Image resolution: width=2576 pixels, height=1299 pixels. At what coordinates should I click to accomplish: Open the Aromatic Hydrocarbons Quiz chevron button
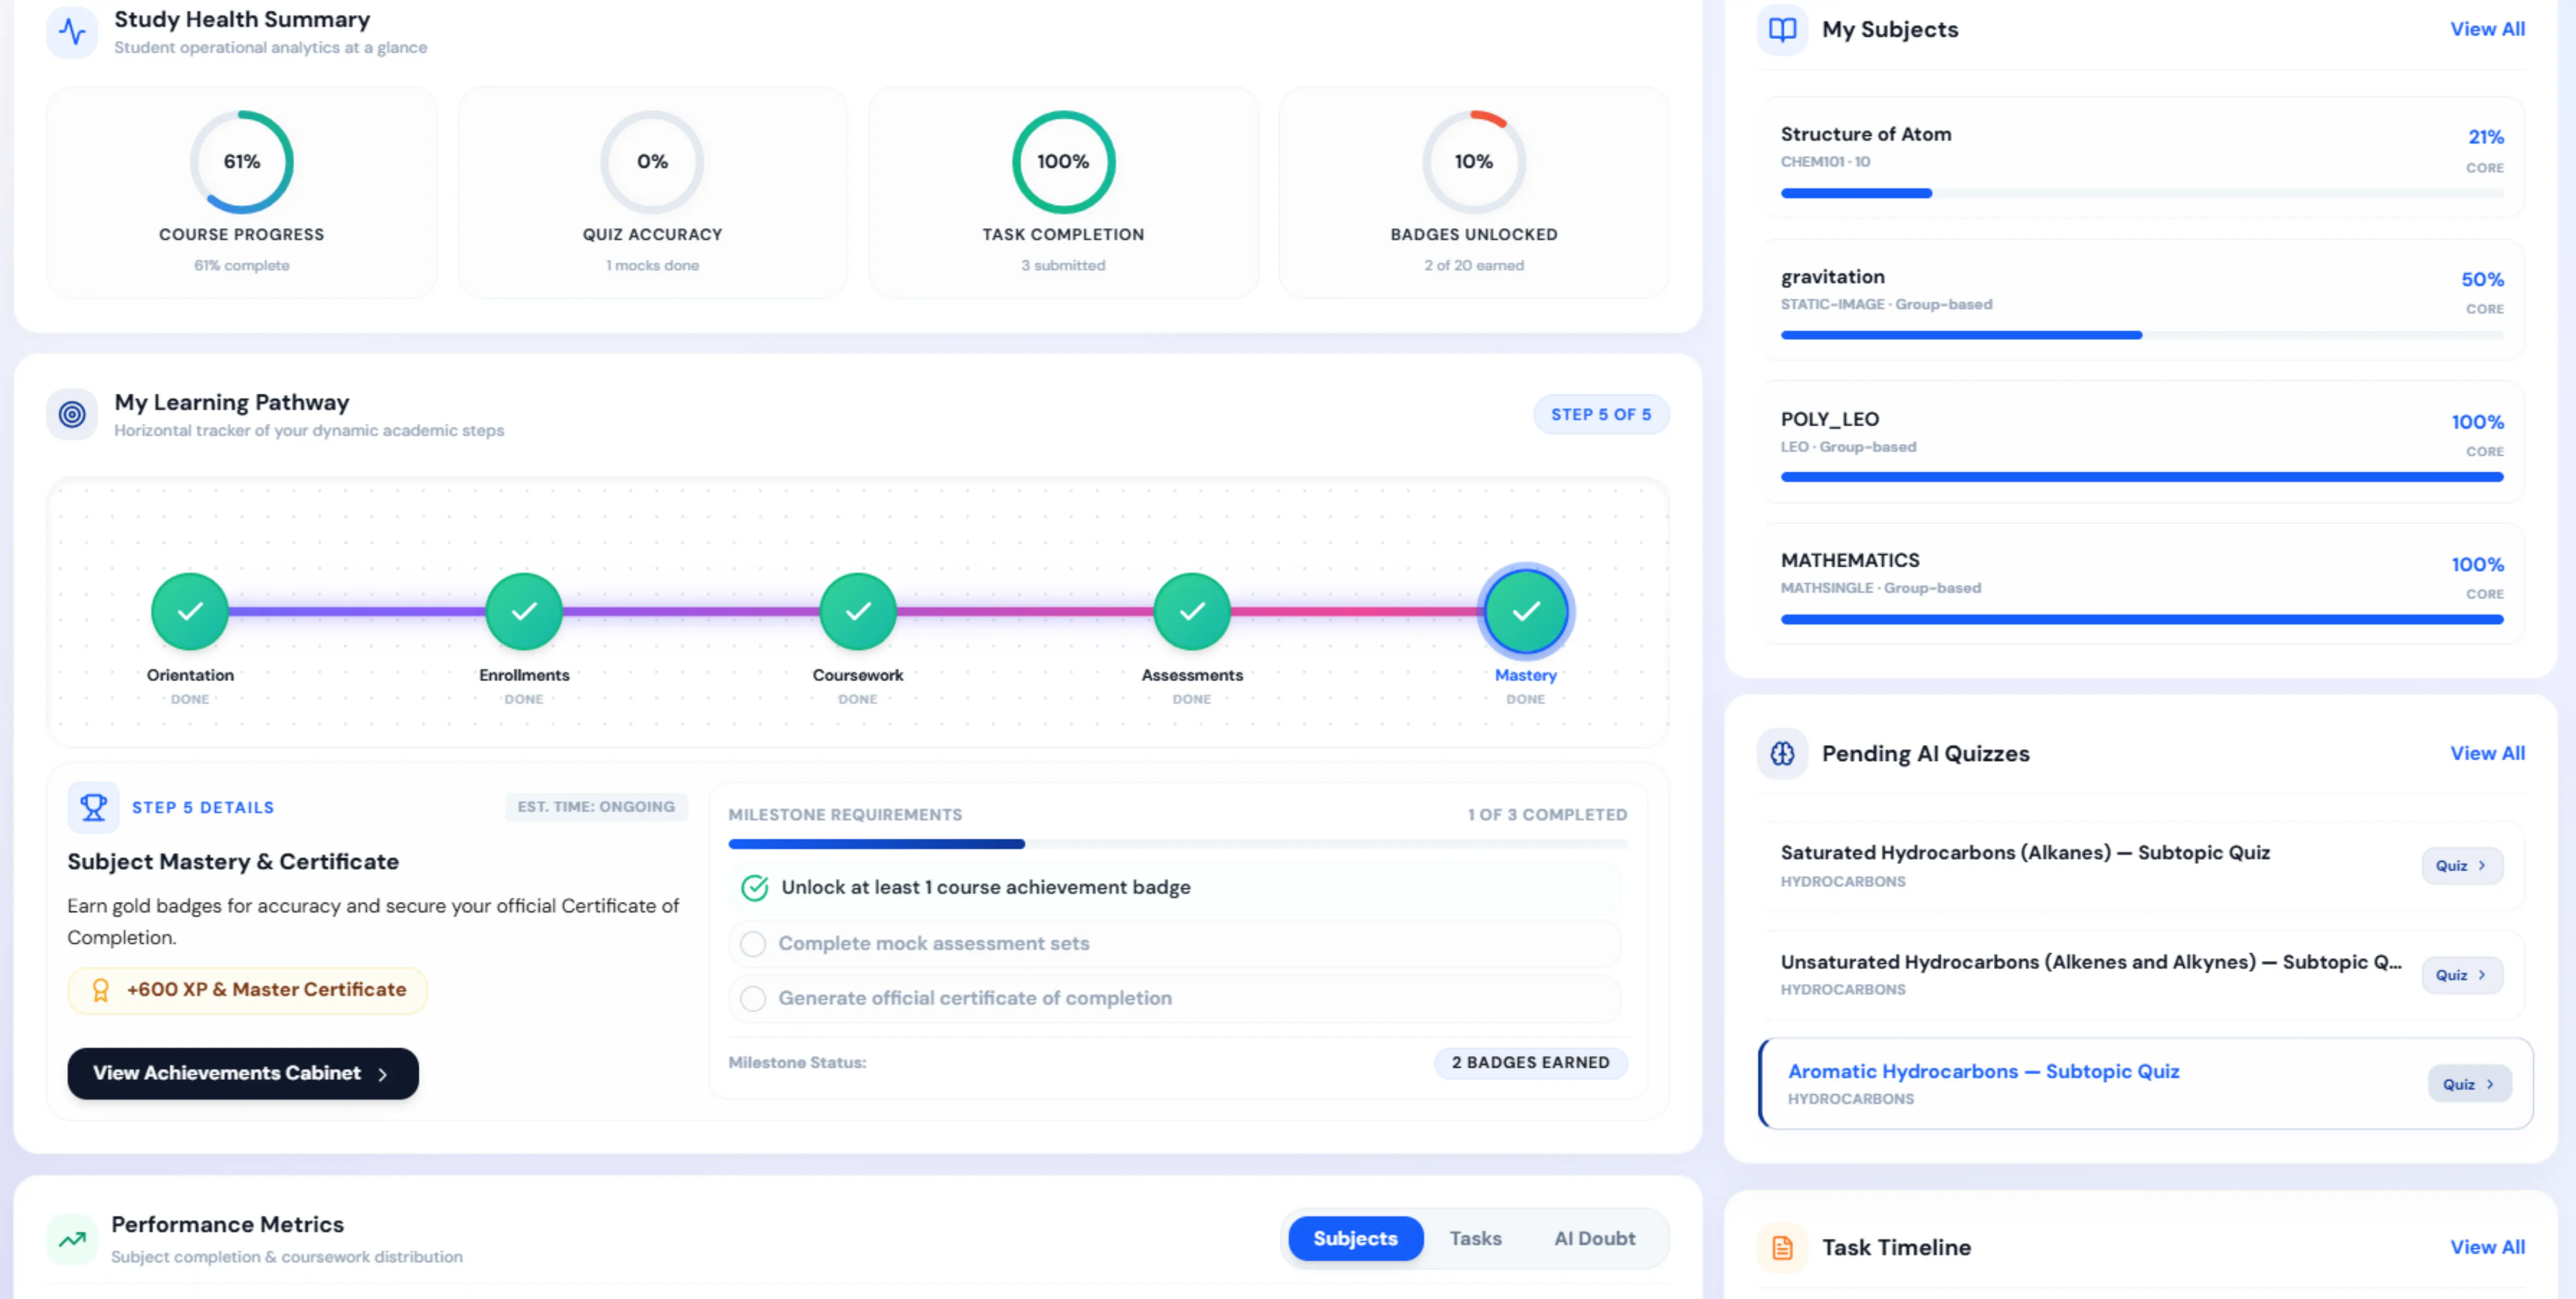pyautogui.click(x=2469, y=1084)
